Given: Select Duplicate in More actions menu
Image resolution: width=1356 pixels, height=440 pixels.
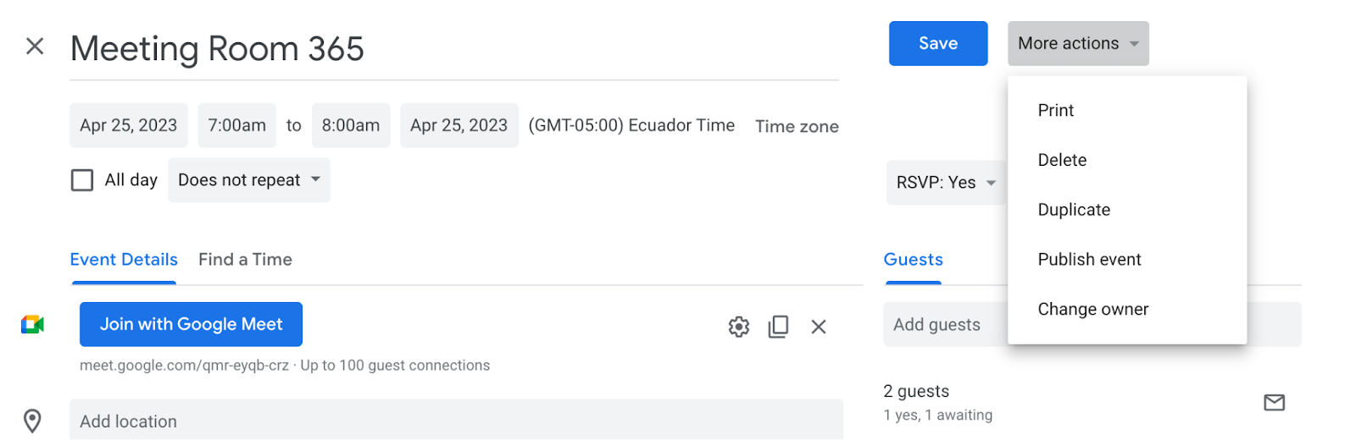Looking at the screenshot, I should click(1074, 210).
